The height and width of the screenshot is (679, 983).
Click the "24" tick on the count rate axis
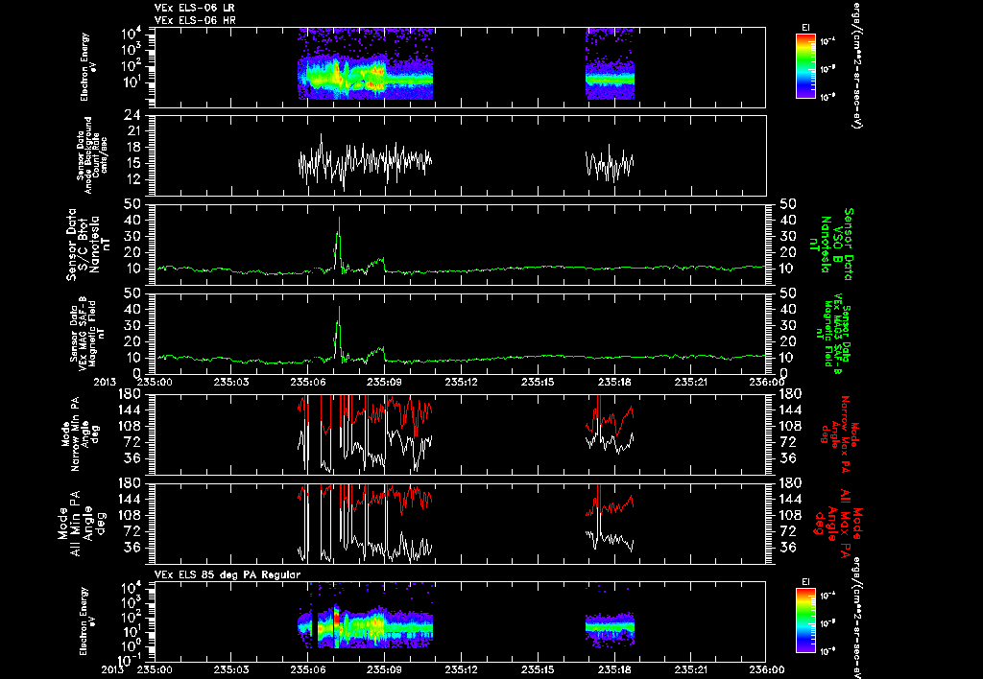pos(134,115)
